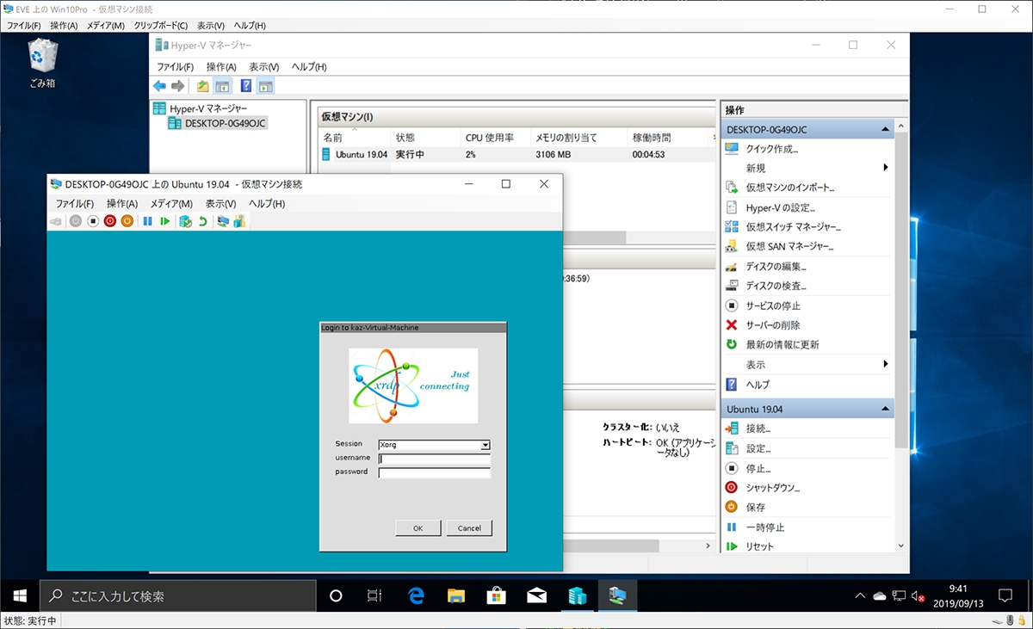Click the password field in xrdp login
This screenshot has height=629, width=1033.
pyautogui.click(x=435, y=472)
